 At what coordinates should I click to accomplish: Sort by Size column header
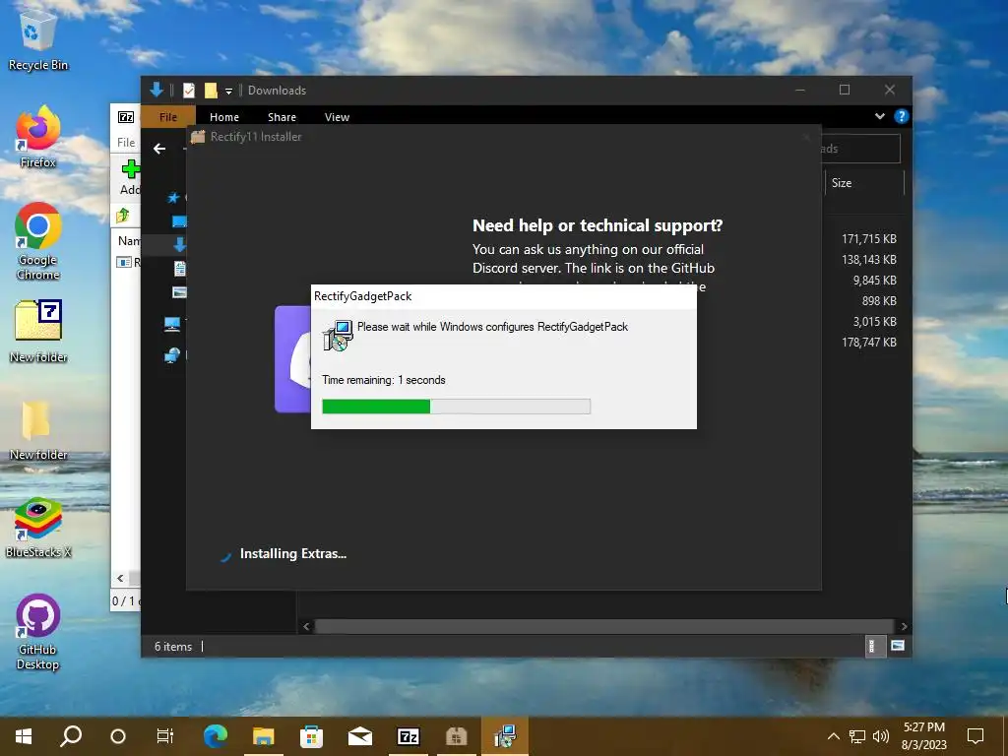(x=864, y=182)
